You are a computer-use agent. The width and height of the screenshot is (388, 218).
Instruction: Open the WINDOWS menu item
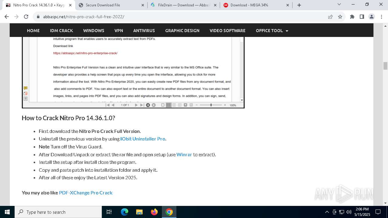(94, 31)
